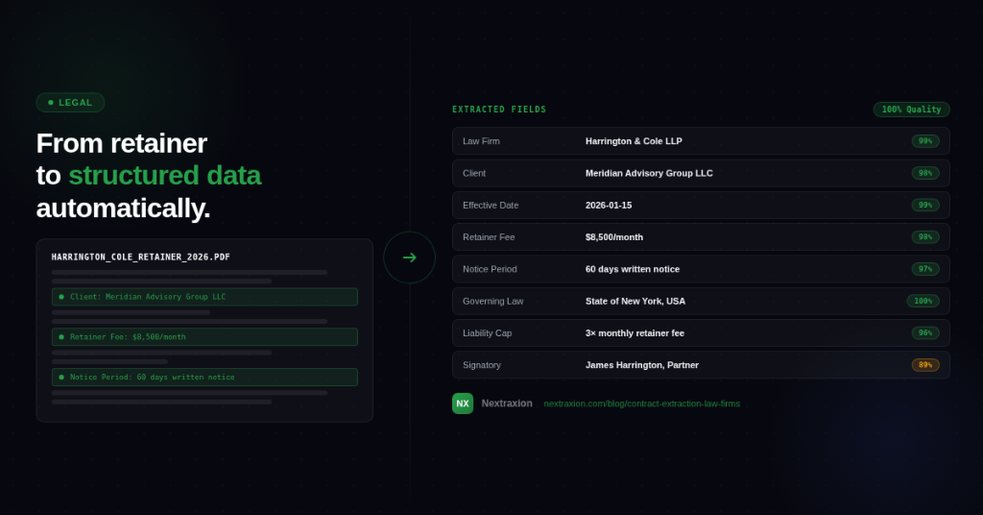Click the Client field label in table
This screenshot has width=983, height=515.
[x=474, y=173]
